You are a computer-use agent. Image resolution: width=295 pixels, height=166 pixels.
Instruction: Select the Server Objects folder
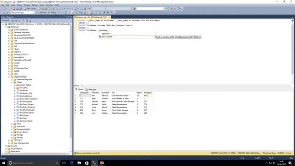(17, 148)
